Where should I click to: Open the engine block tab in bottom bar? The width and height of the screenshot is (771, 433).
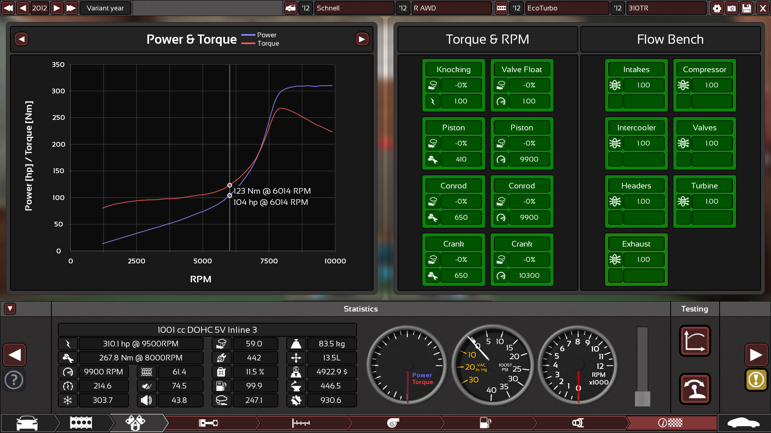tap(81, 423)
